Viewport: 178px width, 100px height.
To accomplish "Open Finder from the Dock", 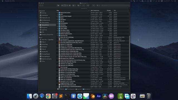I will click(x=29, y=96).
